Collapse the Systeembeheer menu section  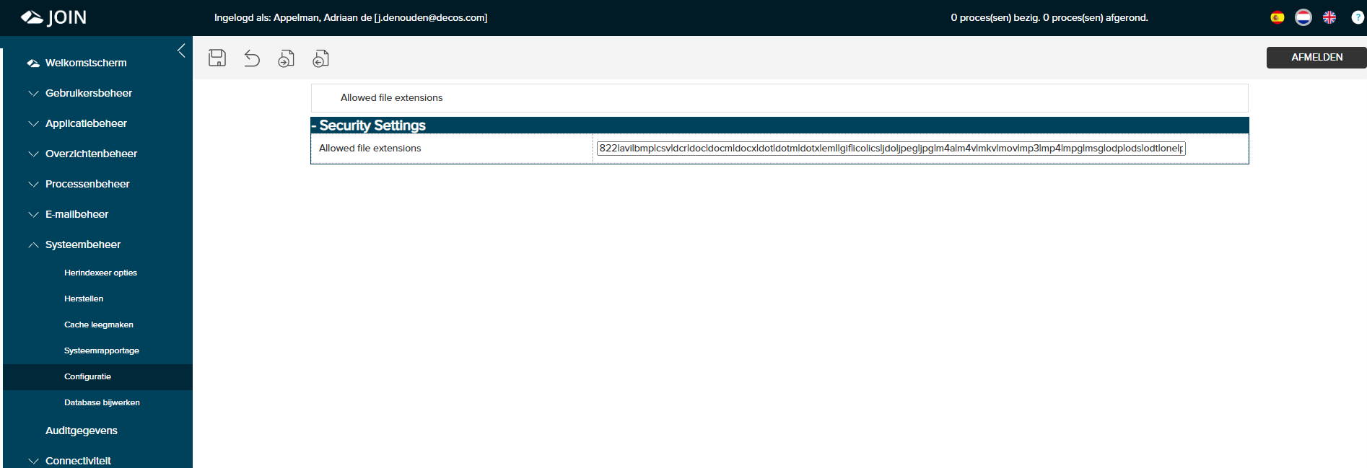click(82, 244)
